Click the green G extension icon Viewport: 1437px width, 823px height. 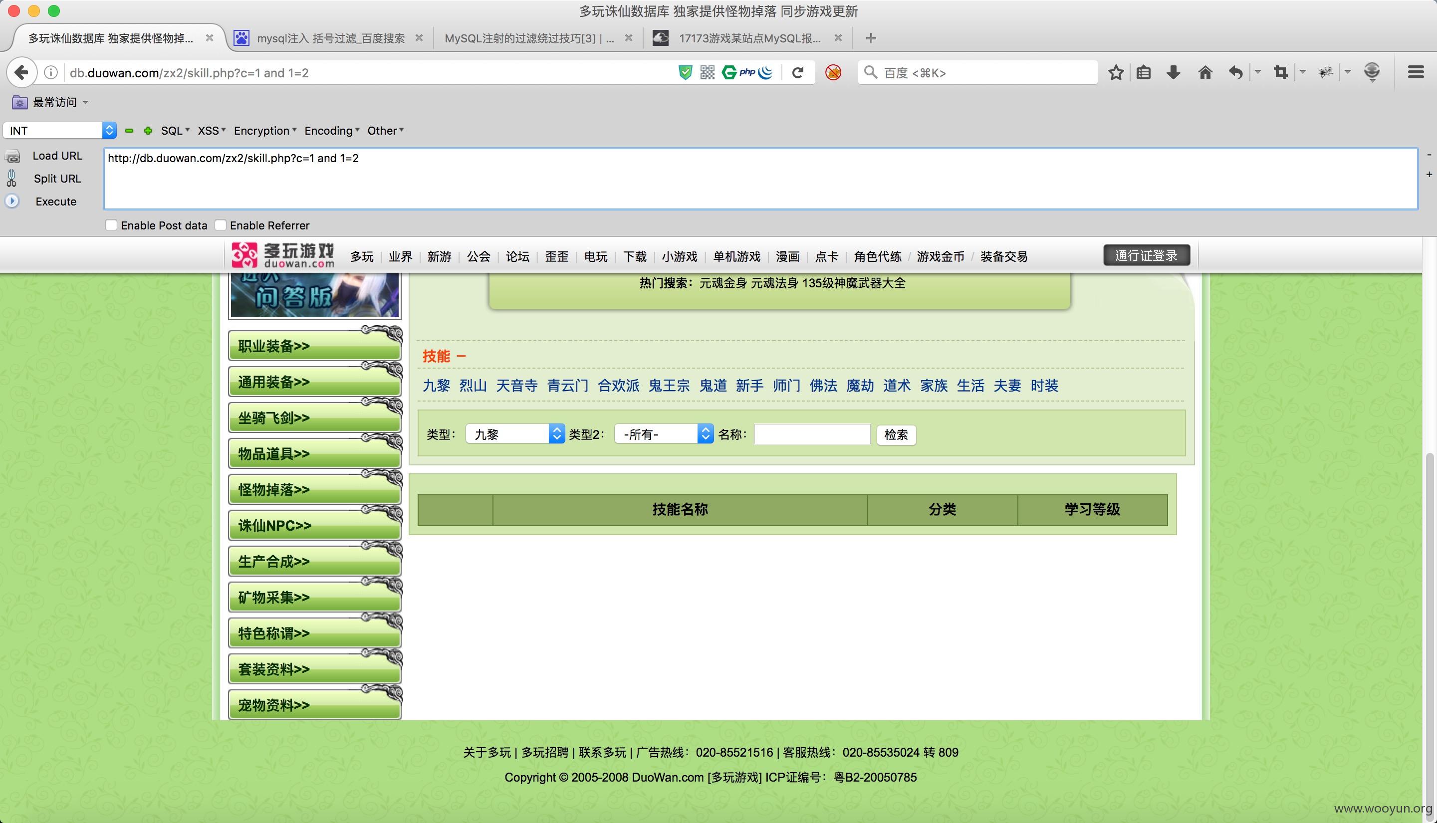click(x=729, y=72)
